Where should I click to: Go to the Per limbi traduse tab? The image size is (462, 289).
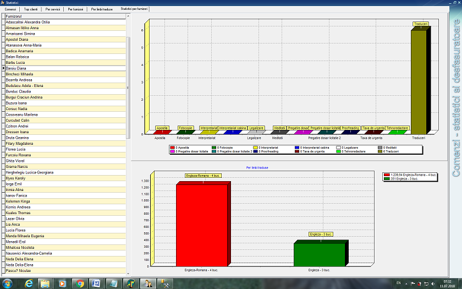tap(102, 9)
